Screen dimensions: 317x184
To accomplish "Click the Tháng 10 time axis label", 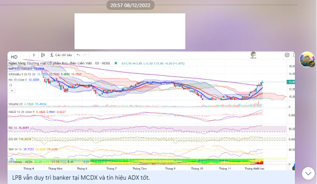I will (x=197, y=169).
